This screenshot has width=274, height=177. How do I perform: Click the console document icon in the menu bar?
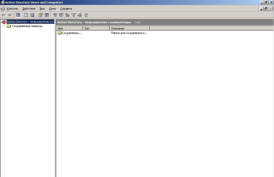(x=3, y=8)
